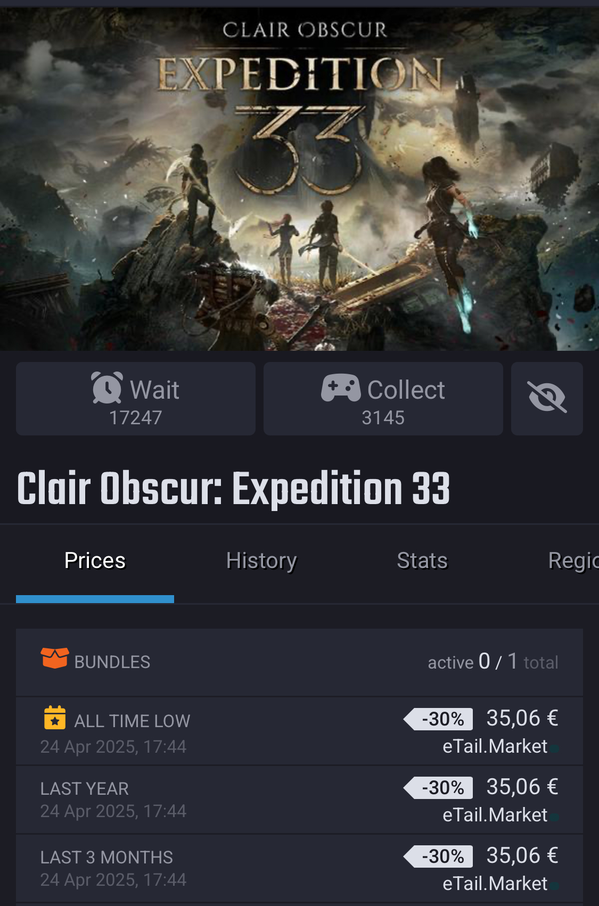Click the Clair Obscur: Expedition 33 title
The height and width of the screenshot is (906, 599).
click(x=234, y=488)
